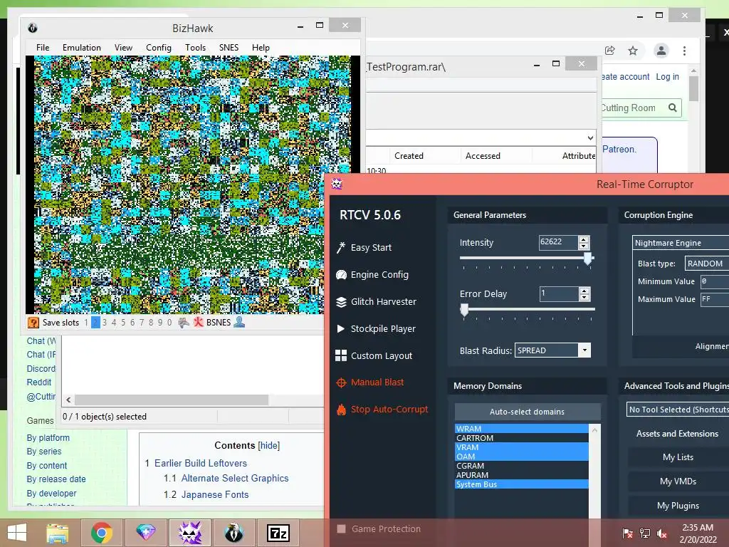Click the blue user icon in BizHawk status bar

pos(239,322)
